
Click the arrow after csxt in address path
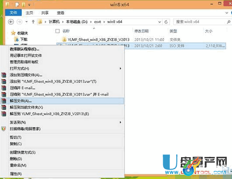[x=104, y=22]
